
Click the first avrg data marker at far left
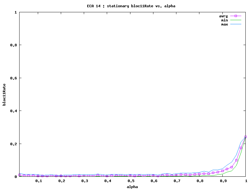click(20, 175)
